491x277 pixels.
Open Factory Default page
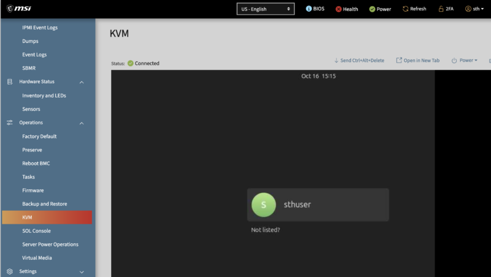tap(39, 136)
